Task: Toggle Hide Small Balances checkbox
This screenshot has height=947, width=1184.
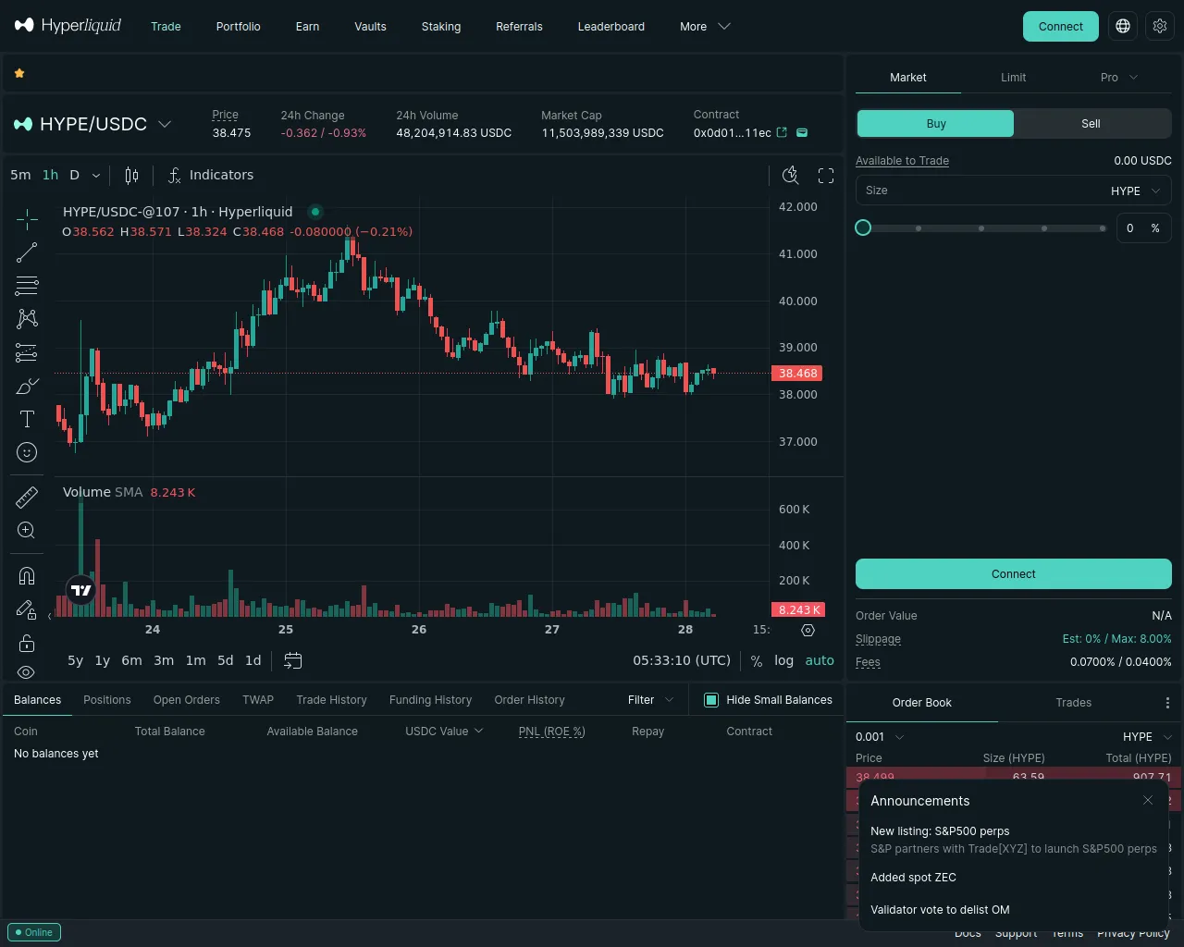Action: (711, 700)
